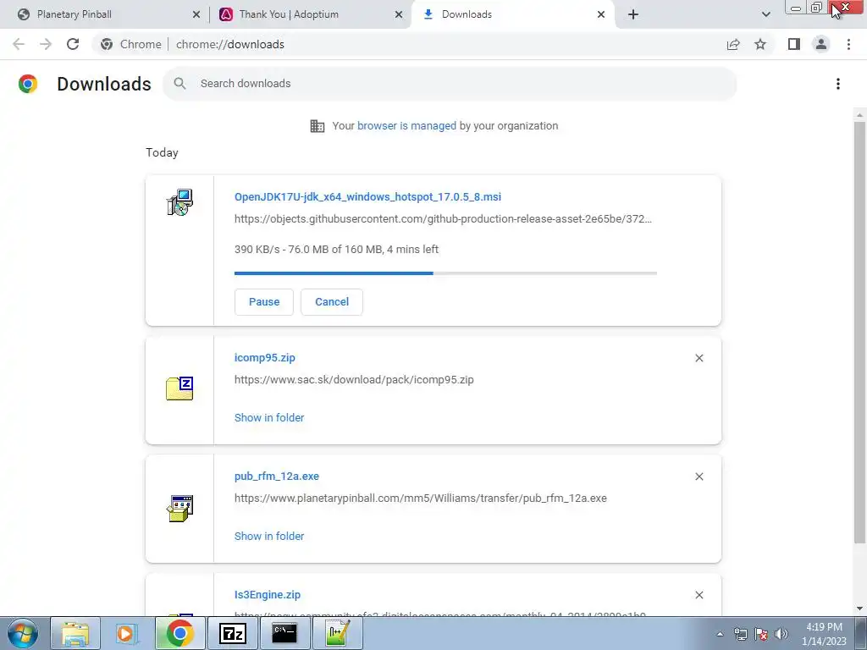Image resolution: width=867 pixels, height=650 pixels.
Task: Click the Chrome logo beside Downloads
Action: click(x=28, y=84)
